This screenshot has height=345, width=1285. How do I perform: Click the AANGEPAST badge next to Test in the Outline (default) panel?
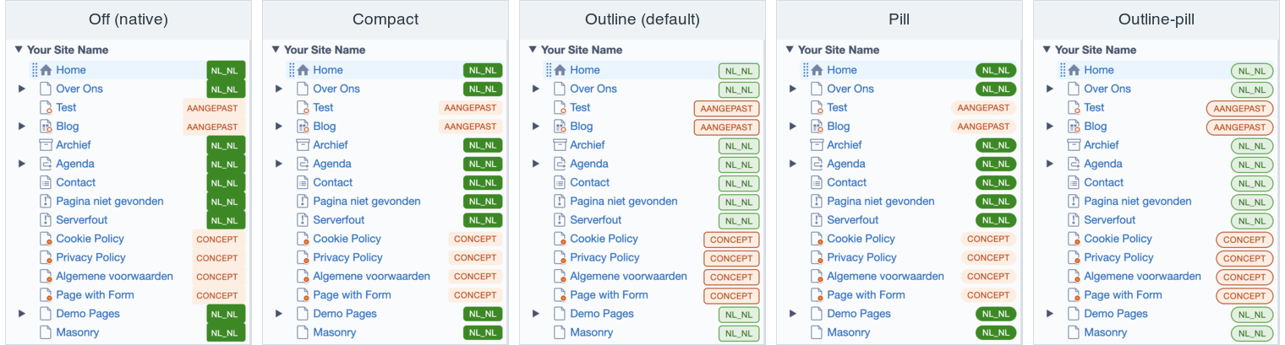727,108
